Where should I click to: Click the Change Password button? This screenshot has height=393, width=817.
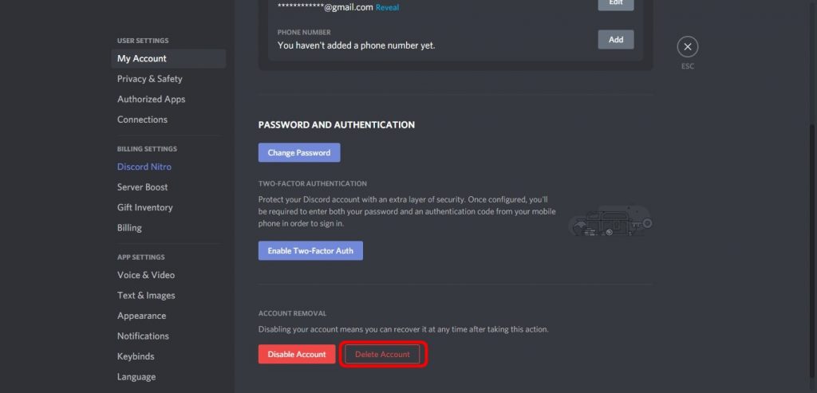tap(299, 152)
